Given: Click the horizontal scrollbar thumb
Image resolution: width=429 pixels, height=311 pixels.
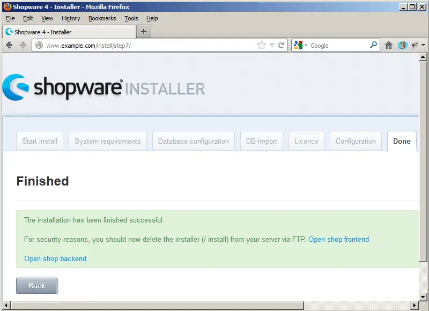Looking at the screenshot, I should tap(157, 305).
